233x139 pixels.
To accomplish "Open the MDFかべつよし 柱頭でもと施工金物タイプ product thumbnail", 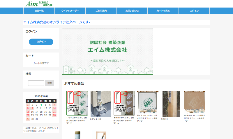I will (x=124, y=103).
